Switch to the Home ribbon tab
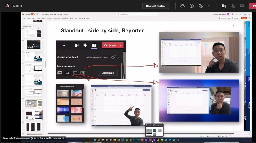The width and height of the screenshot is (256, 143). pyautogui.click(x=29, y=18)
